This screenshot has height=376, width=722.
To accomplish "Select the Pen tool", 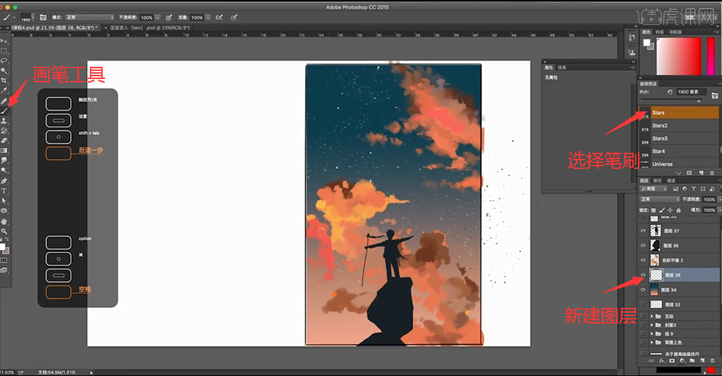I will (x=4, y=181).
